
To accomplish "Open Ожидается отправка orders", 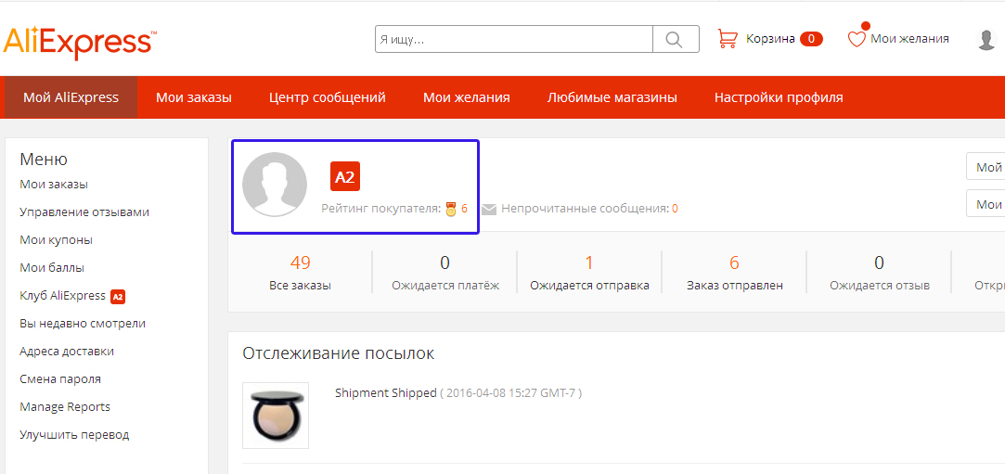I will (x=589, y=286).
